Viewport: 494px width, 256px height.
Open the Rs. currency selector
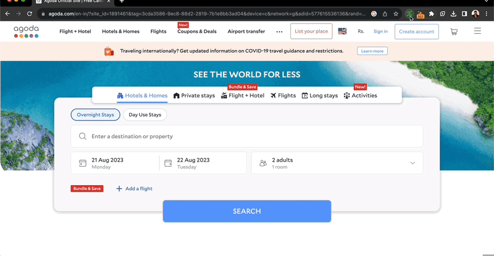[361, 31]
